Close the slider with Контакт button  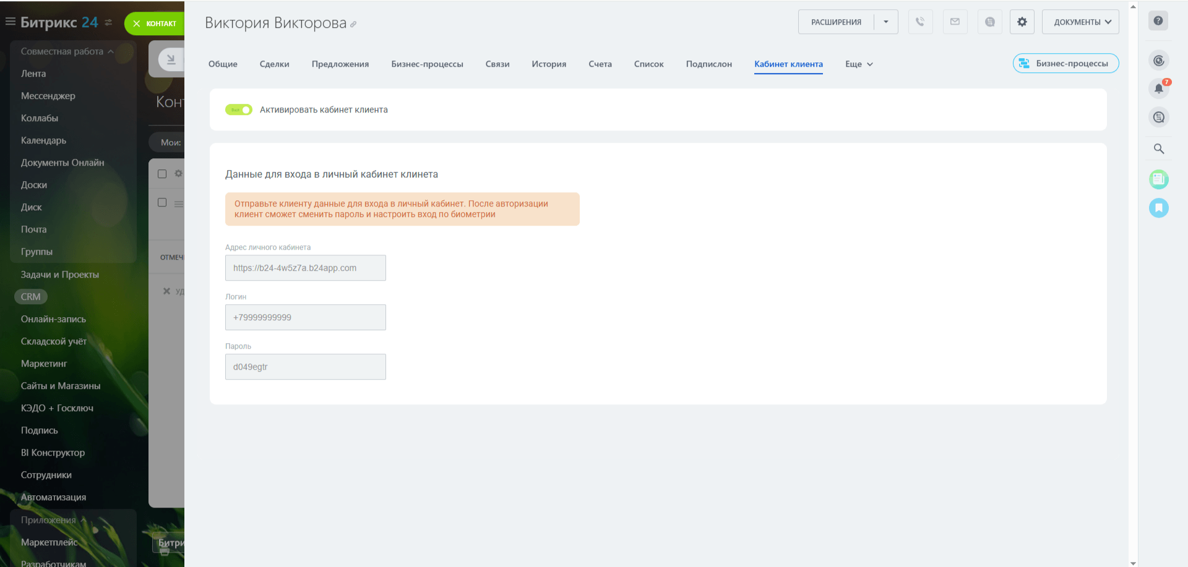coord(155,23)
